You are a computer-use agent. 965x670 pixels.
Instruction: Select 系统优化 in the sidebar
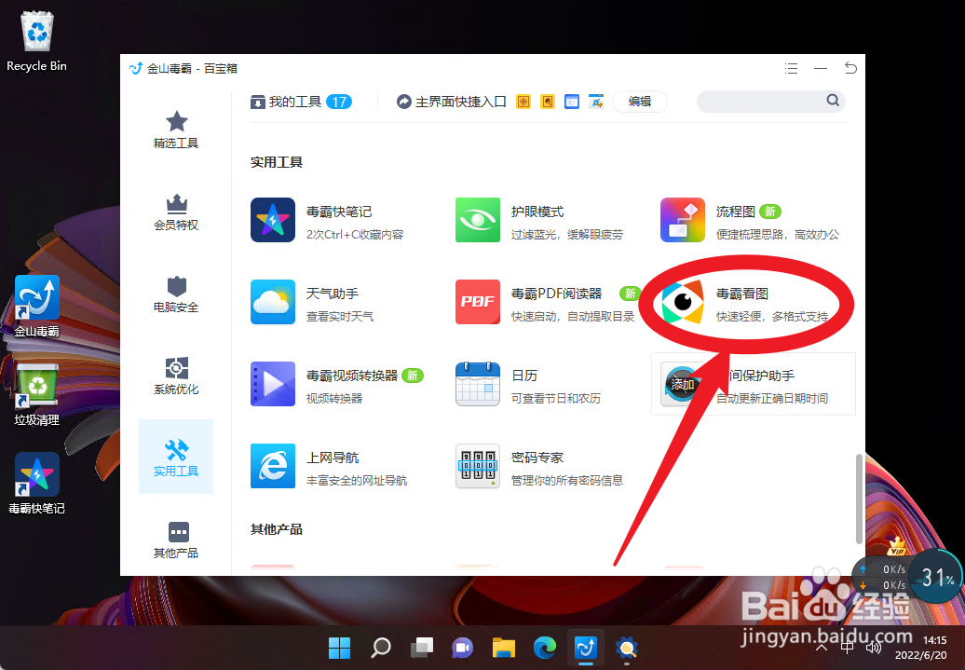pos(176,376)
